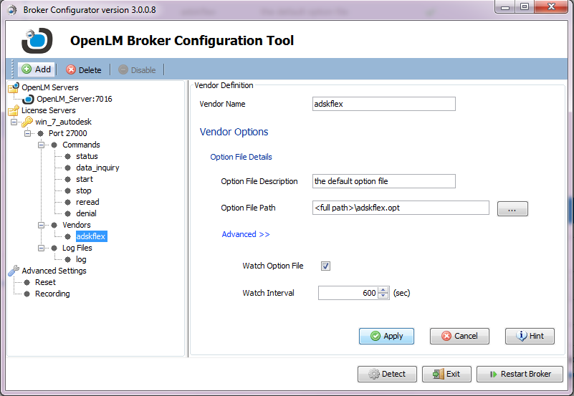Viewport: 574px width, 396px height.
Task: Open file browser with the ... button
Action: pos(512,208)
